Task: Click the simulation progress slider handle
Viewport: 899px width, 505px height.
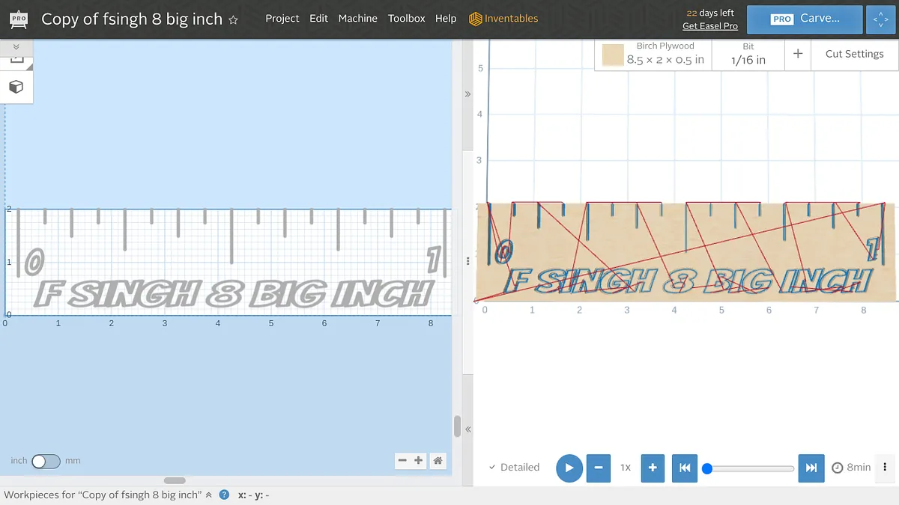Action: pos(706,468)
